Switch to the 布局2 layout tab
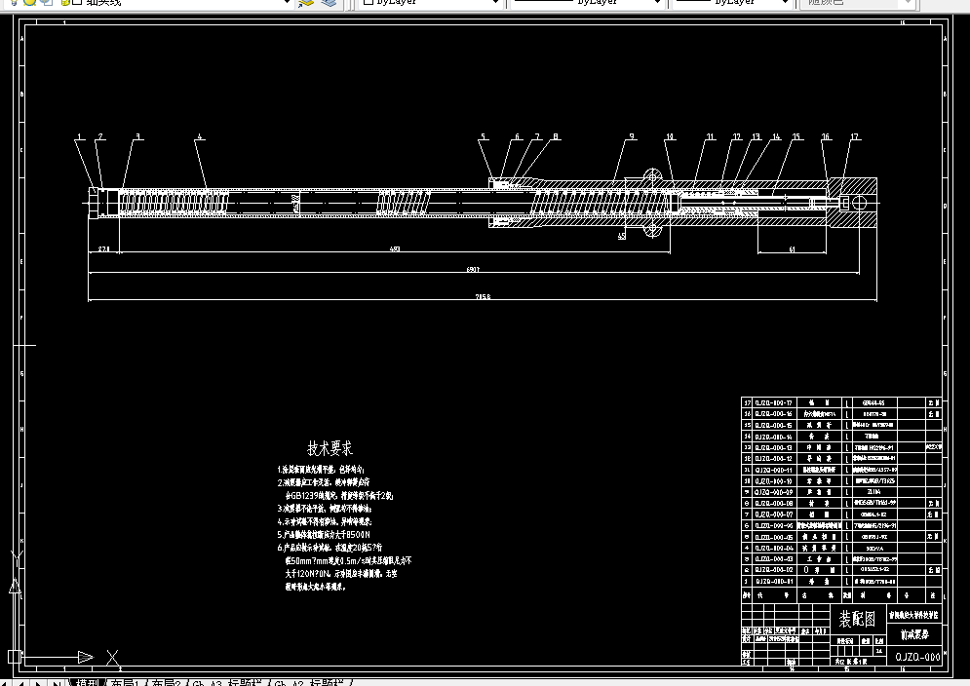 pos(166,682)
